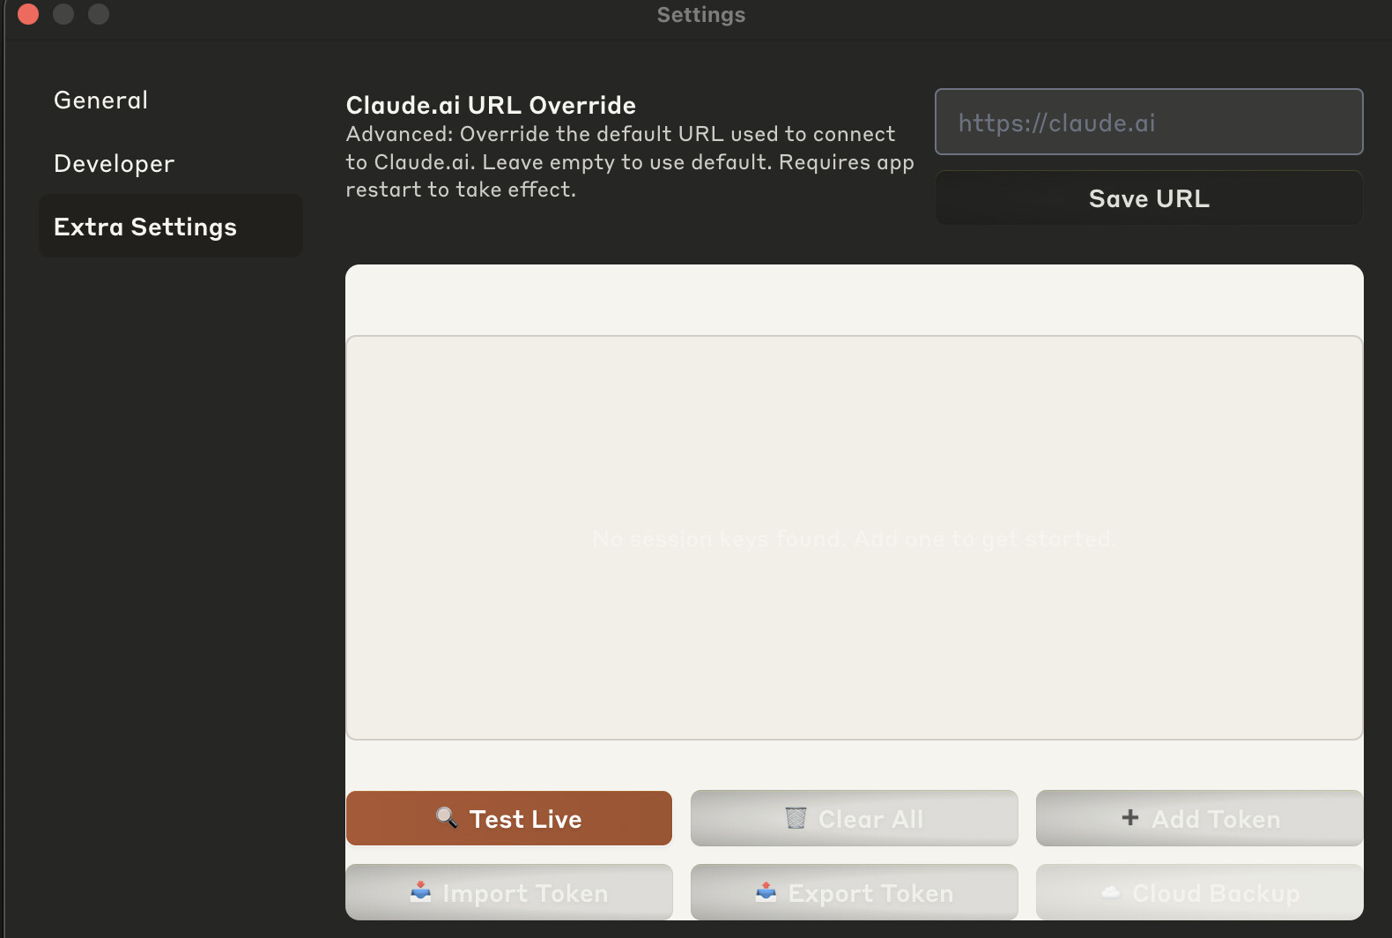1392x938 pixels.
Task: Click the Claude.ai URL Override heading
Action: pyautogui.click(x=491, y=105)
